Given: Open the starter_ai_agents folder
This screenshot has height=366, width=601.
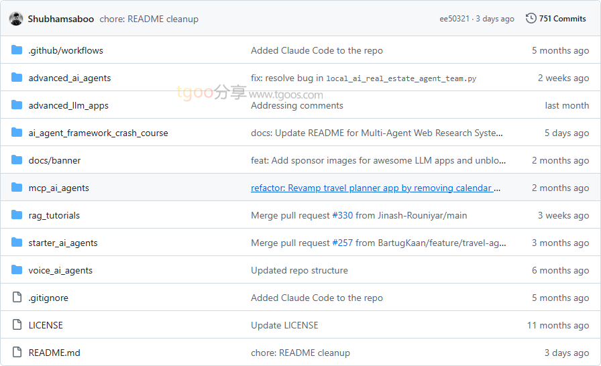Looking at the screenshot, I should tap(63, 243).
